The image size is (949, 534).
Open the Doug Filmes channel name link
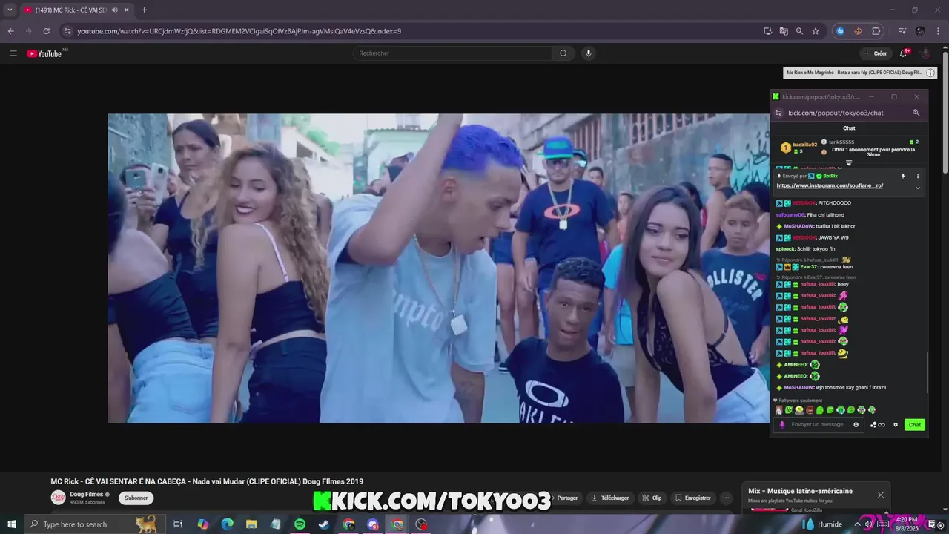(86, 494)
